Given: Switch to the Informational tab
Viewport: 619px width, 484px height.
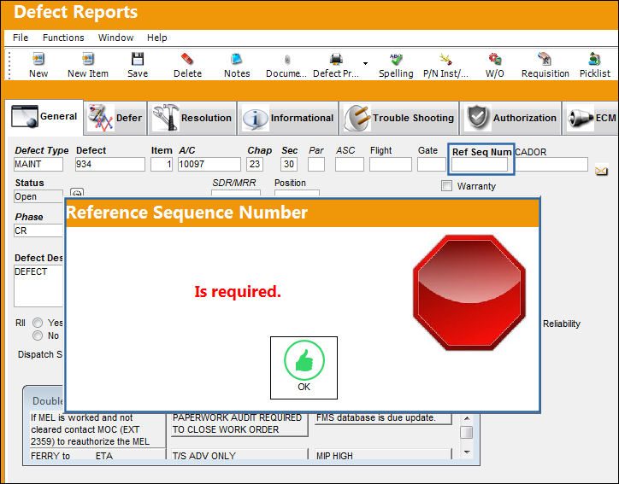Looking at the screenshot, I should (x=288, y=119).
